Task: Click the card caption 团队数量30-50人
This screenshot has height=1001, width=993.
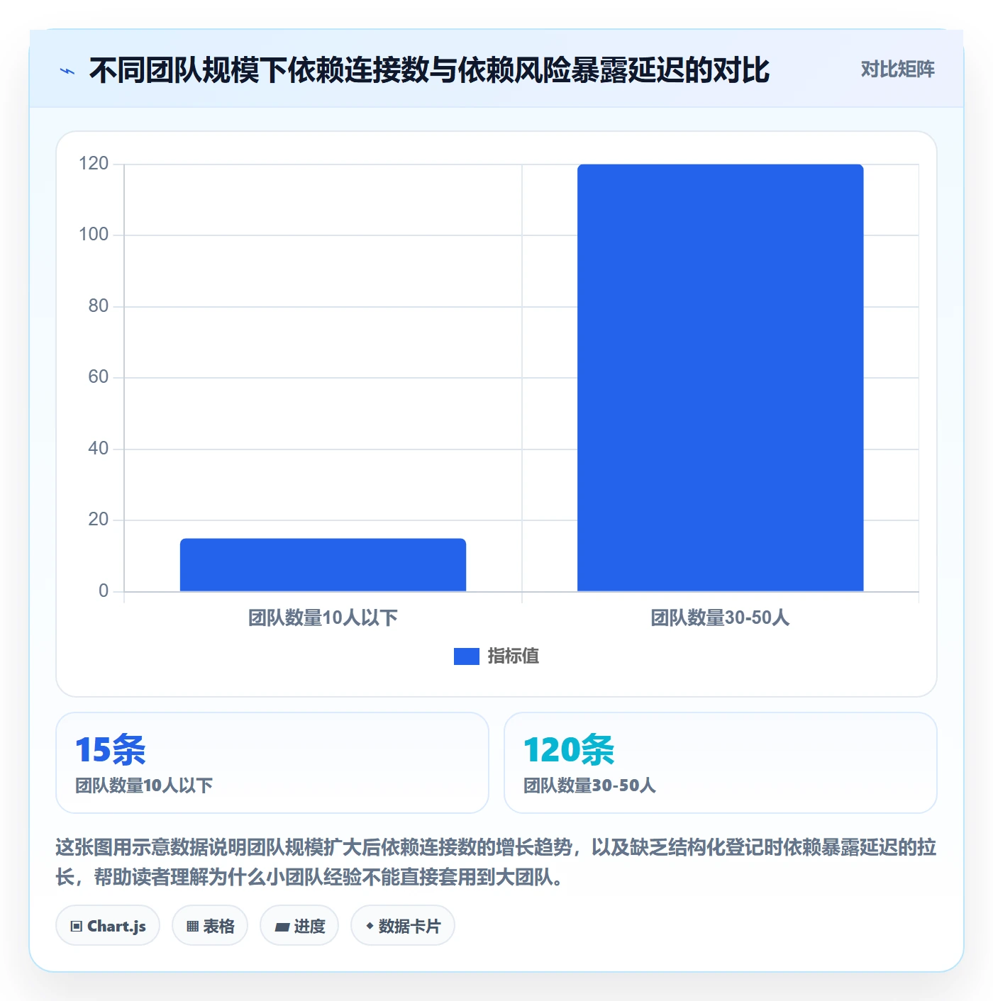Action: point(589,785)
